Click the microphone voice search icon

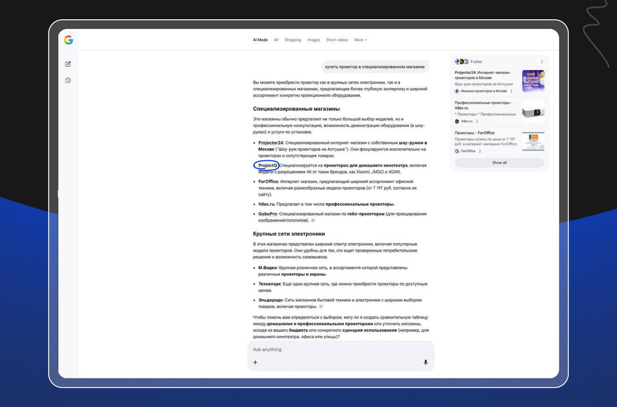coord(425,362)
